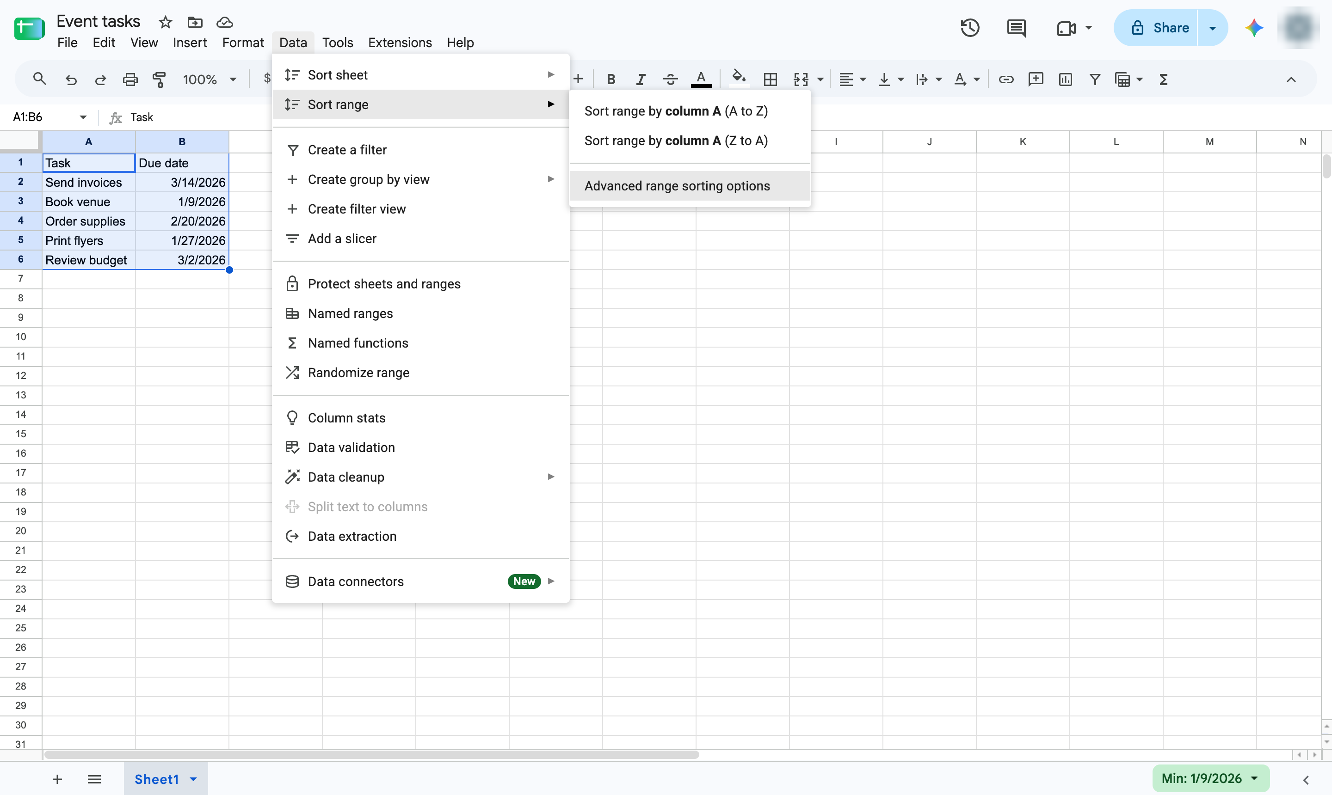
Task: Click the Gemini sparkle icon
Action: coord(1254,28)
